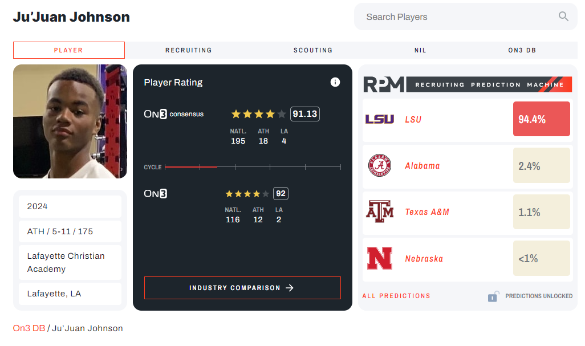This screenshot has height=346, width=585.
Task: Switch to the Scouting tab
Action: click(312, 50)
